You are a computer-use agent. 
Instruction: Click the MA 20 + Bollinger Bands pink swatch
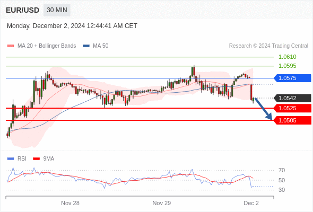coord(11,46)
